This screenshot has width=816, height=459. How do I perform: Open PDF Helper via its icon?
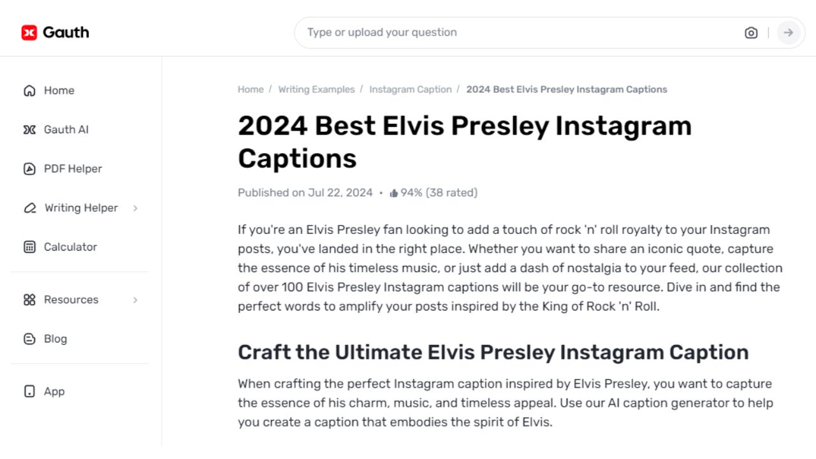tap(29, 168)
